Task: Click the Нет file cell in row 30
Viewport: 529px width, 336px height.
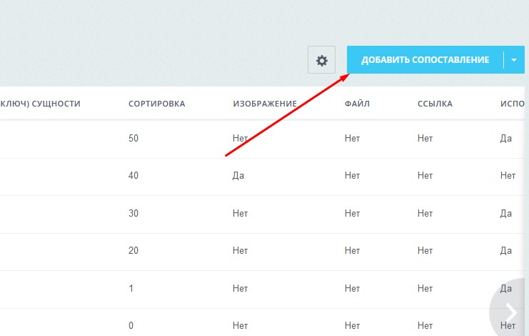Action: [x=352, y=213]
